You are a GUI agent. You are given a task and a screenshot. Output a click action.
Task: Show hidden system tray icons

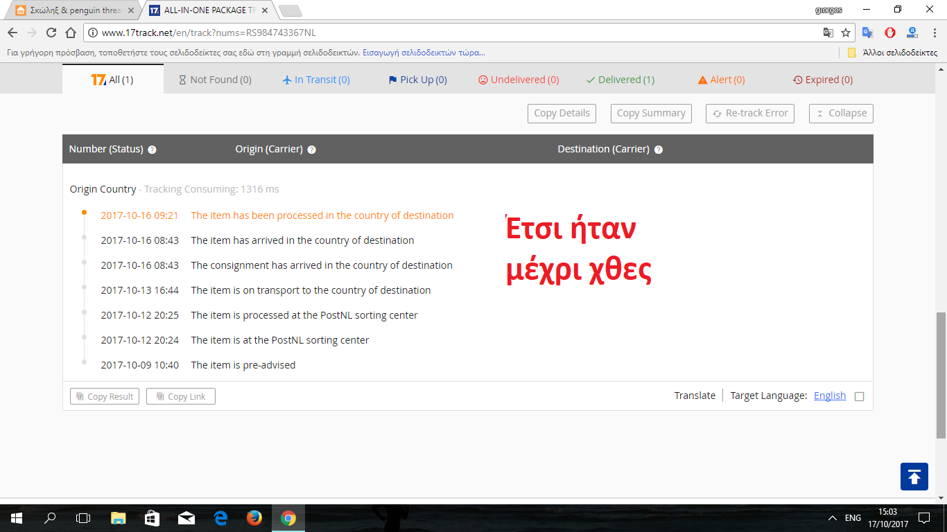pos(833,518)
